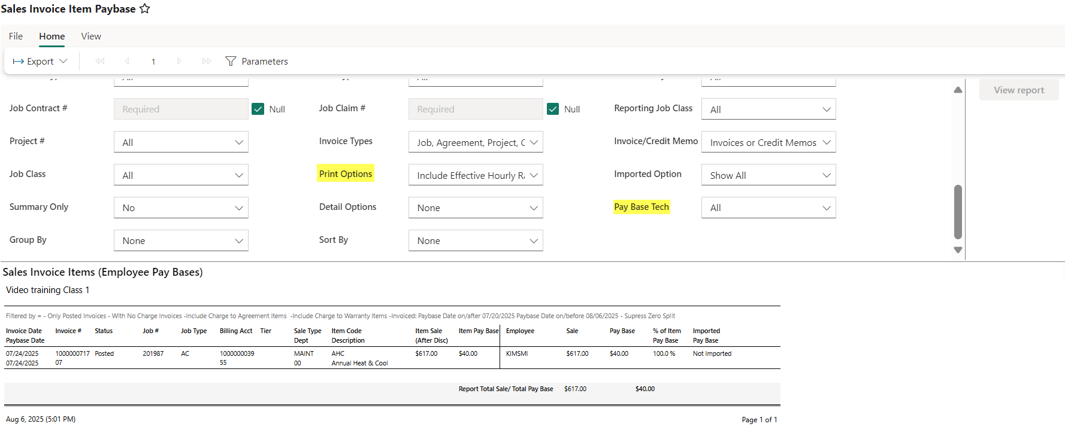The width and height of the screenshot is (1065, 436).
Task: Click employee KIMSMI in the report
Action: [517, 353]
